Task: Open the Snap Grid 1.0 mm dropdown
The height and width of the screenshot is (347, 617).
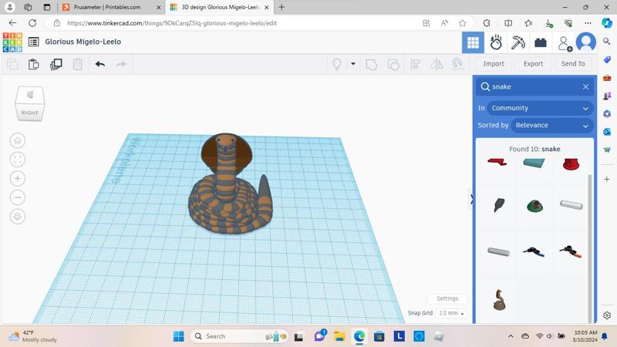Action: tap(451, 313)
